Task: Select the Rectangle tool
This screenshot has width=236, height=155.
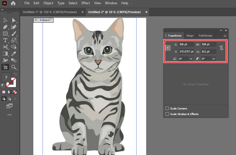Action: click(x=5, y=34)
